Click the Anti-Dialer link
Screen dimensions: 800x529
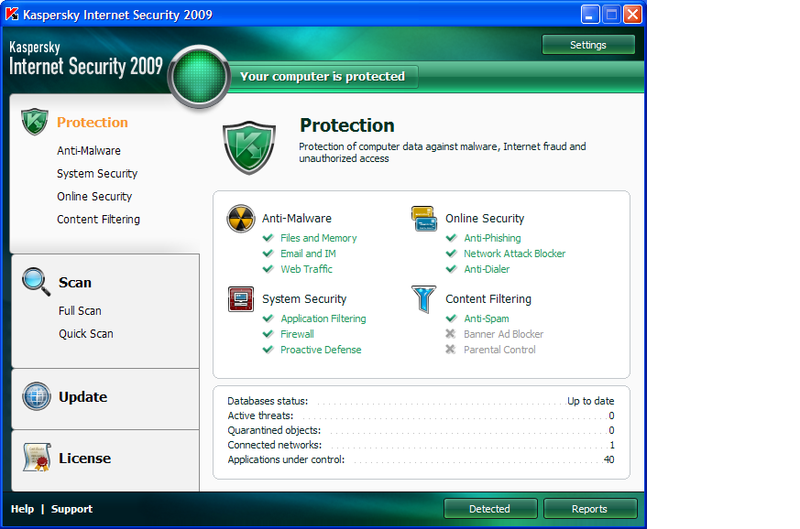pyautogui.click(x=487, y=269)
